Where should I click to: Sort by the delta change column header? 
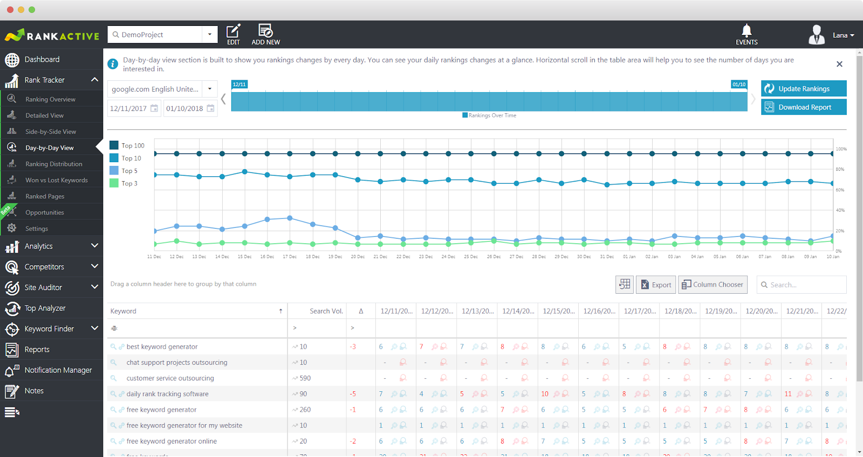(361, 311)
